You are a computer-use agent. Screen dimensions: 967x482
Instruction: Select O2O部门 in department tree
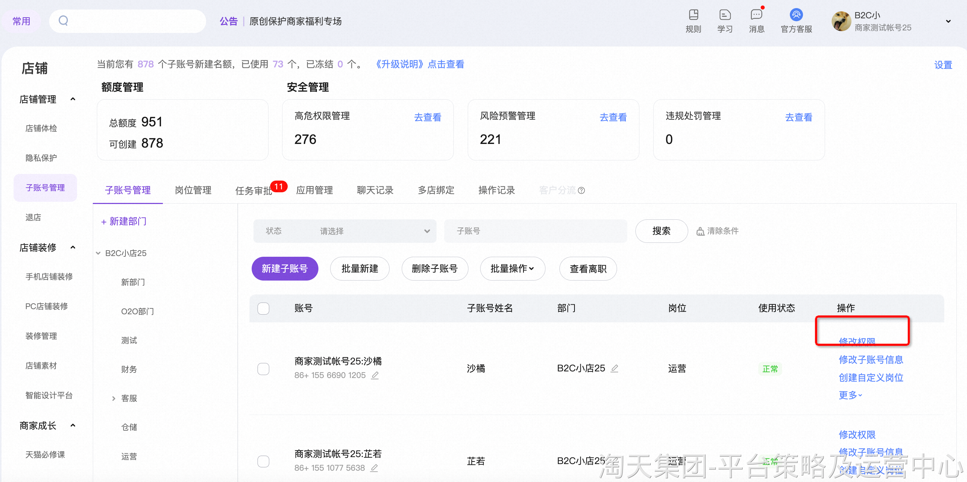point(138,311)
